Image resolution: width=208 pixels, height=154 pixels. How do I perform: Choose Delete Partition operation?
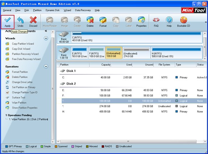(x=20, y=77)
